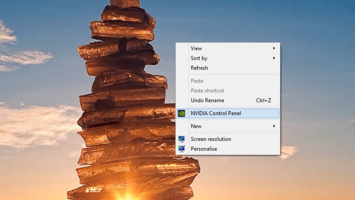Open the View menu entry
The image size is (355, 200).
click(228, 48)
